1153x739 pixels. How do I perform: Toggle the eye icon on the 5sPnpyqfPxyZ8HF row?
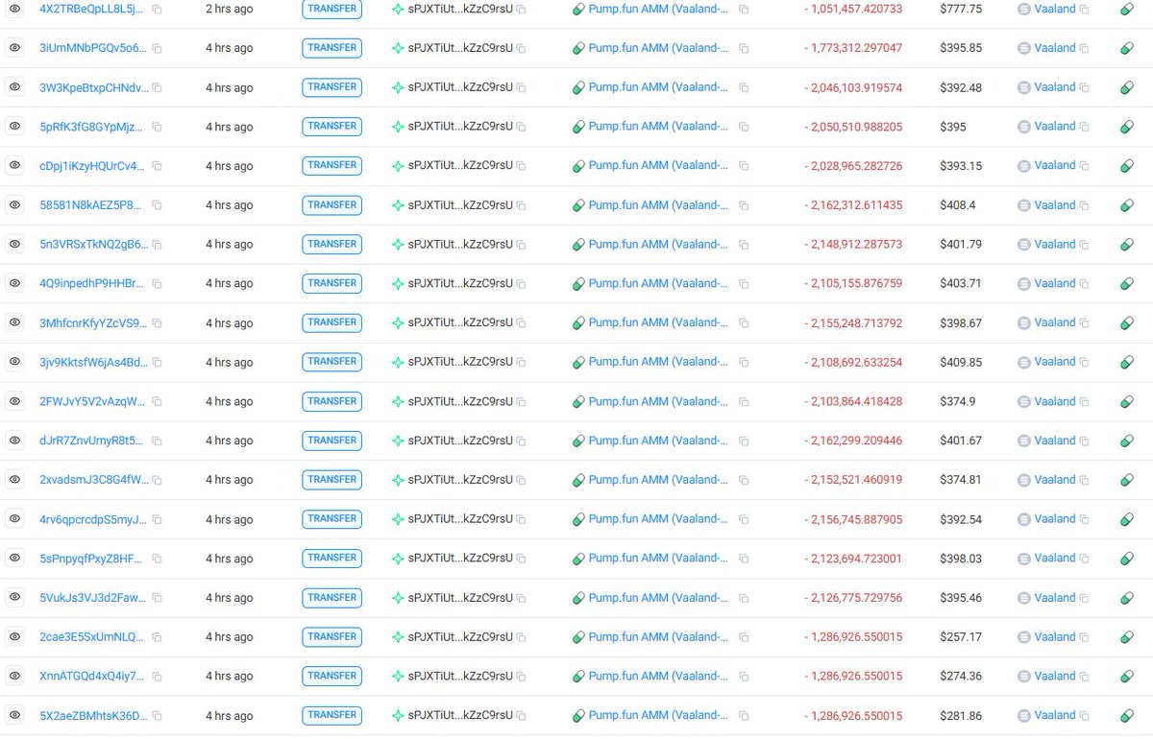tap(14, 558)
